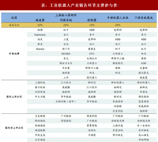This screenshot has height=142, width=158.
Task: Click the 国内上市公司 row group label
Action: click(14, 97)
